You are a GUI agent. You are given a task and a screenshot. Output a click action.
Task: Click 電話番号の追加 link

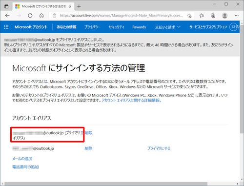point(25,167)
